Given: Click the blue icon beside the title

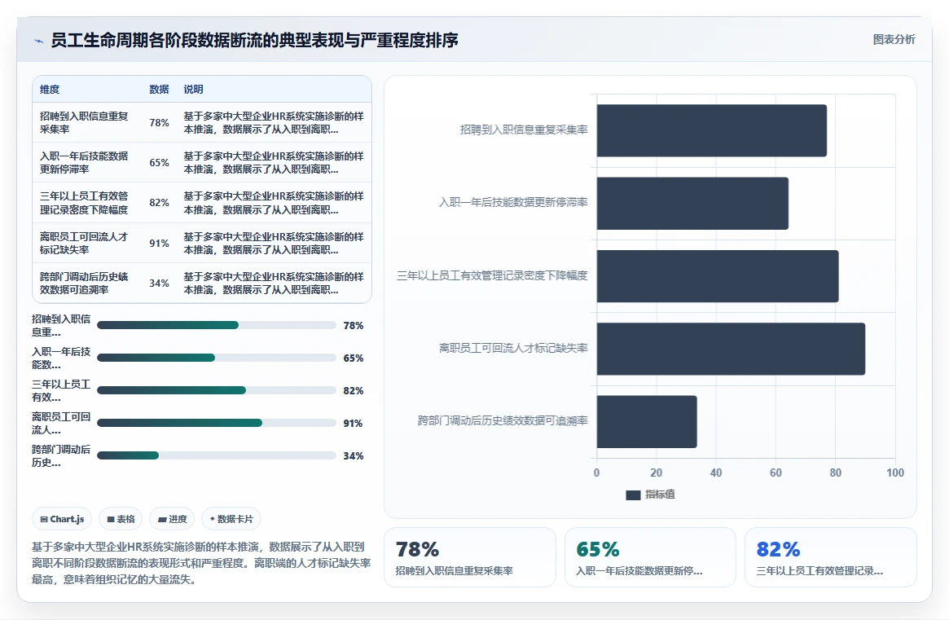Looking at the screenshot, I should 39,42.
